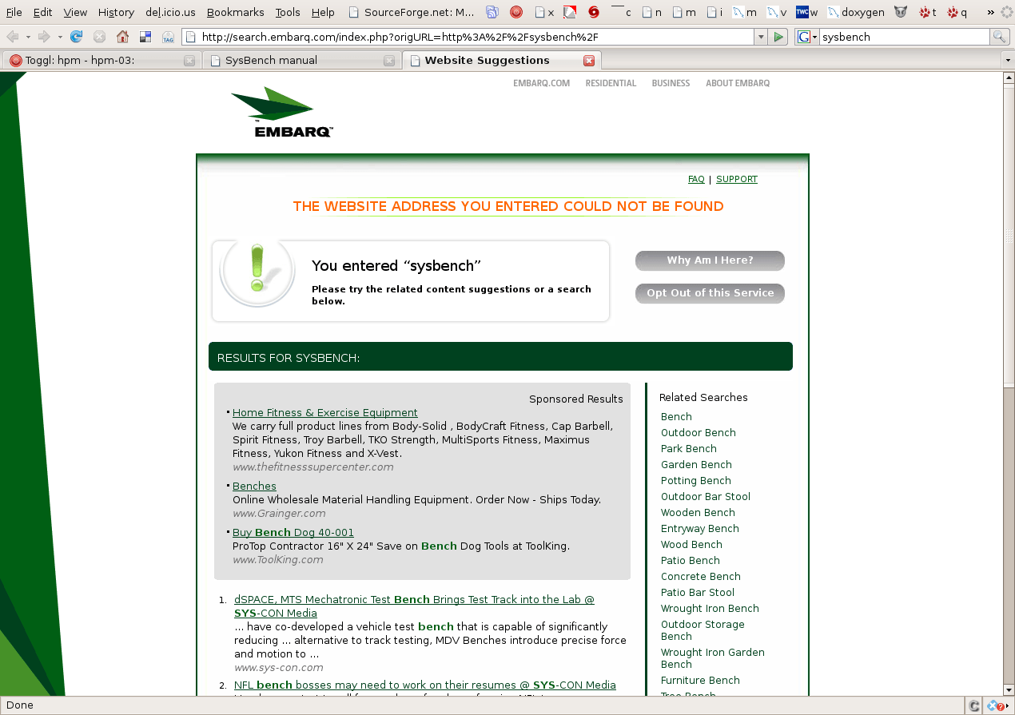Open 'Wrought Iron Bench' related search
The width and height of the screenshot is (1015, 715).
point(710,609)
